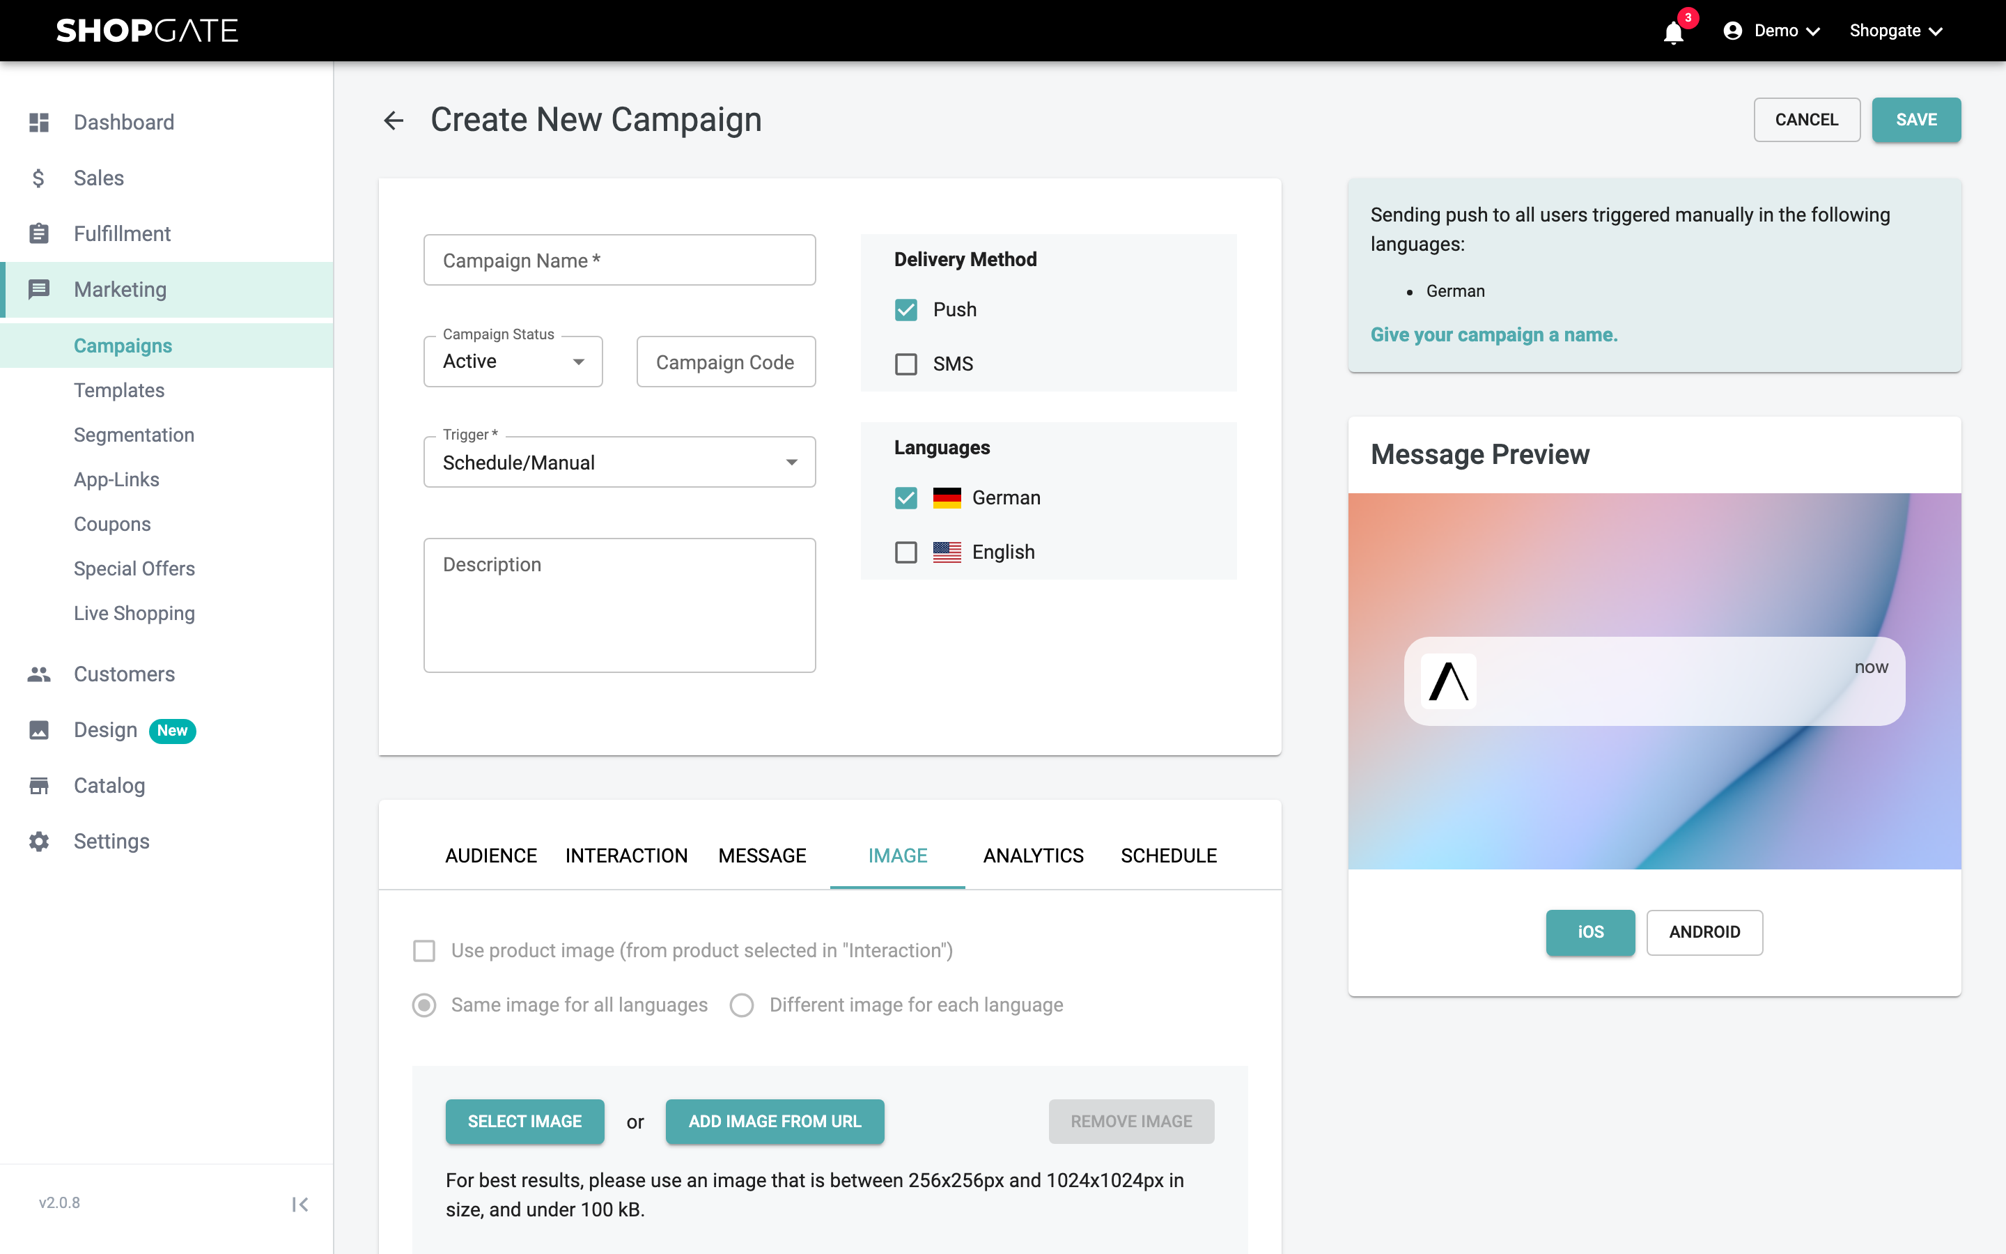The height and width of the screenshot is (1254, 2006).
Task: Collapse the sidebar using the bottom arrow icon
Action: point(300,1205)
